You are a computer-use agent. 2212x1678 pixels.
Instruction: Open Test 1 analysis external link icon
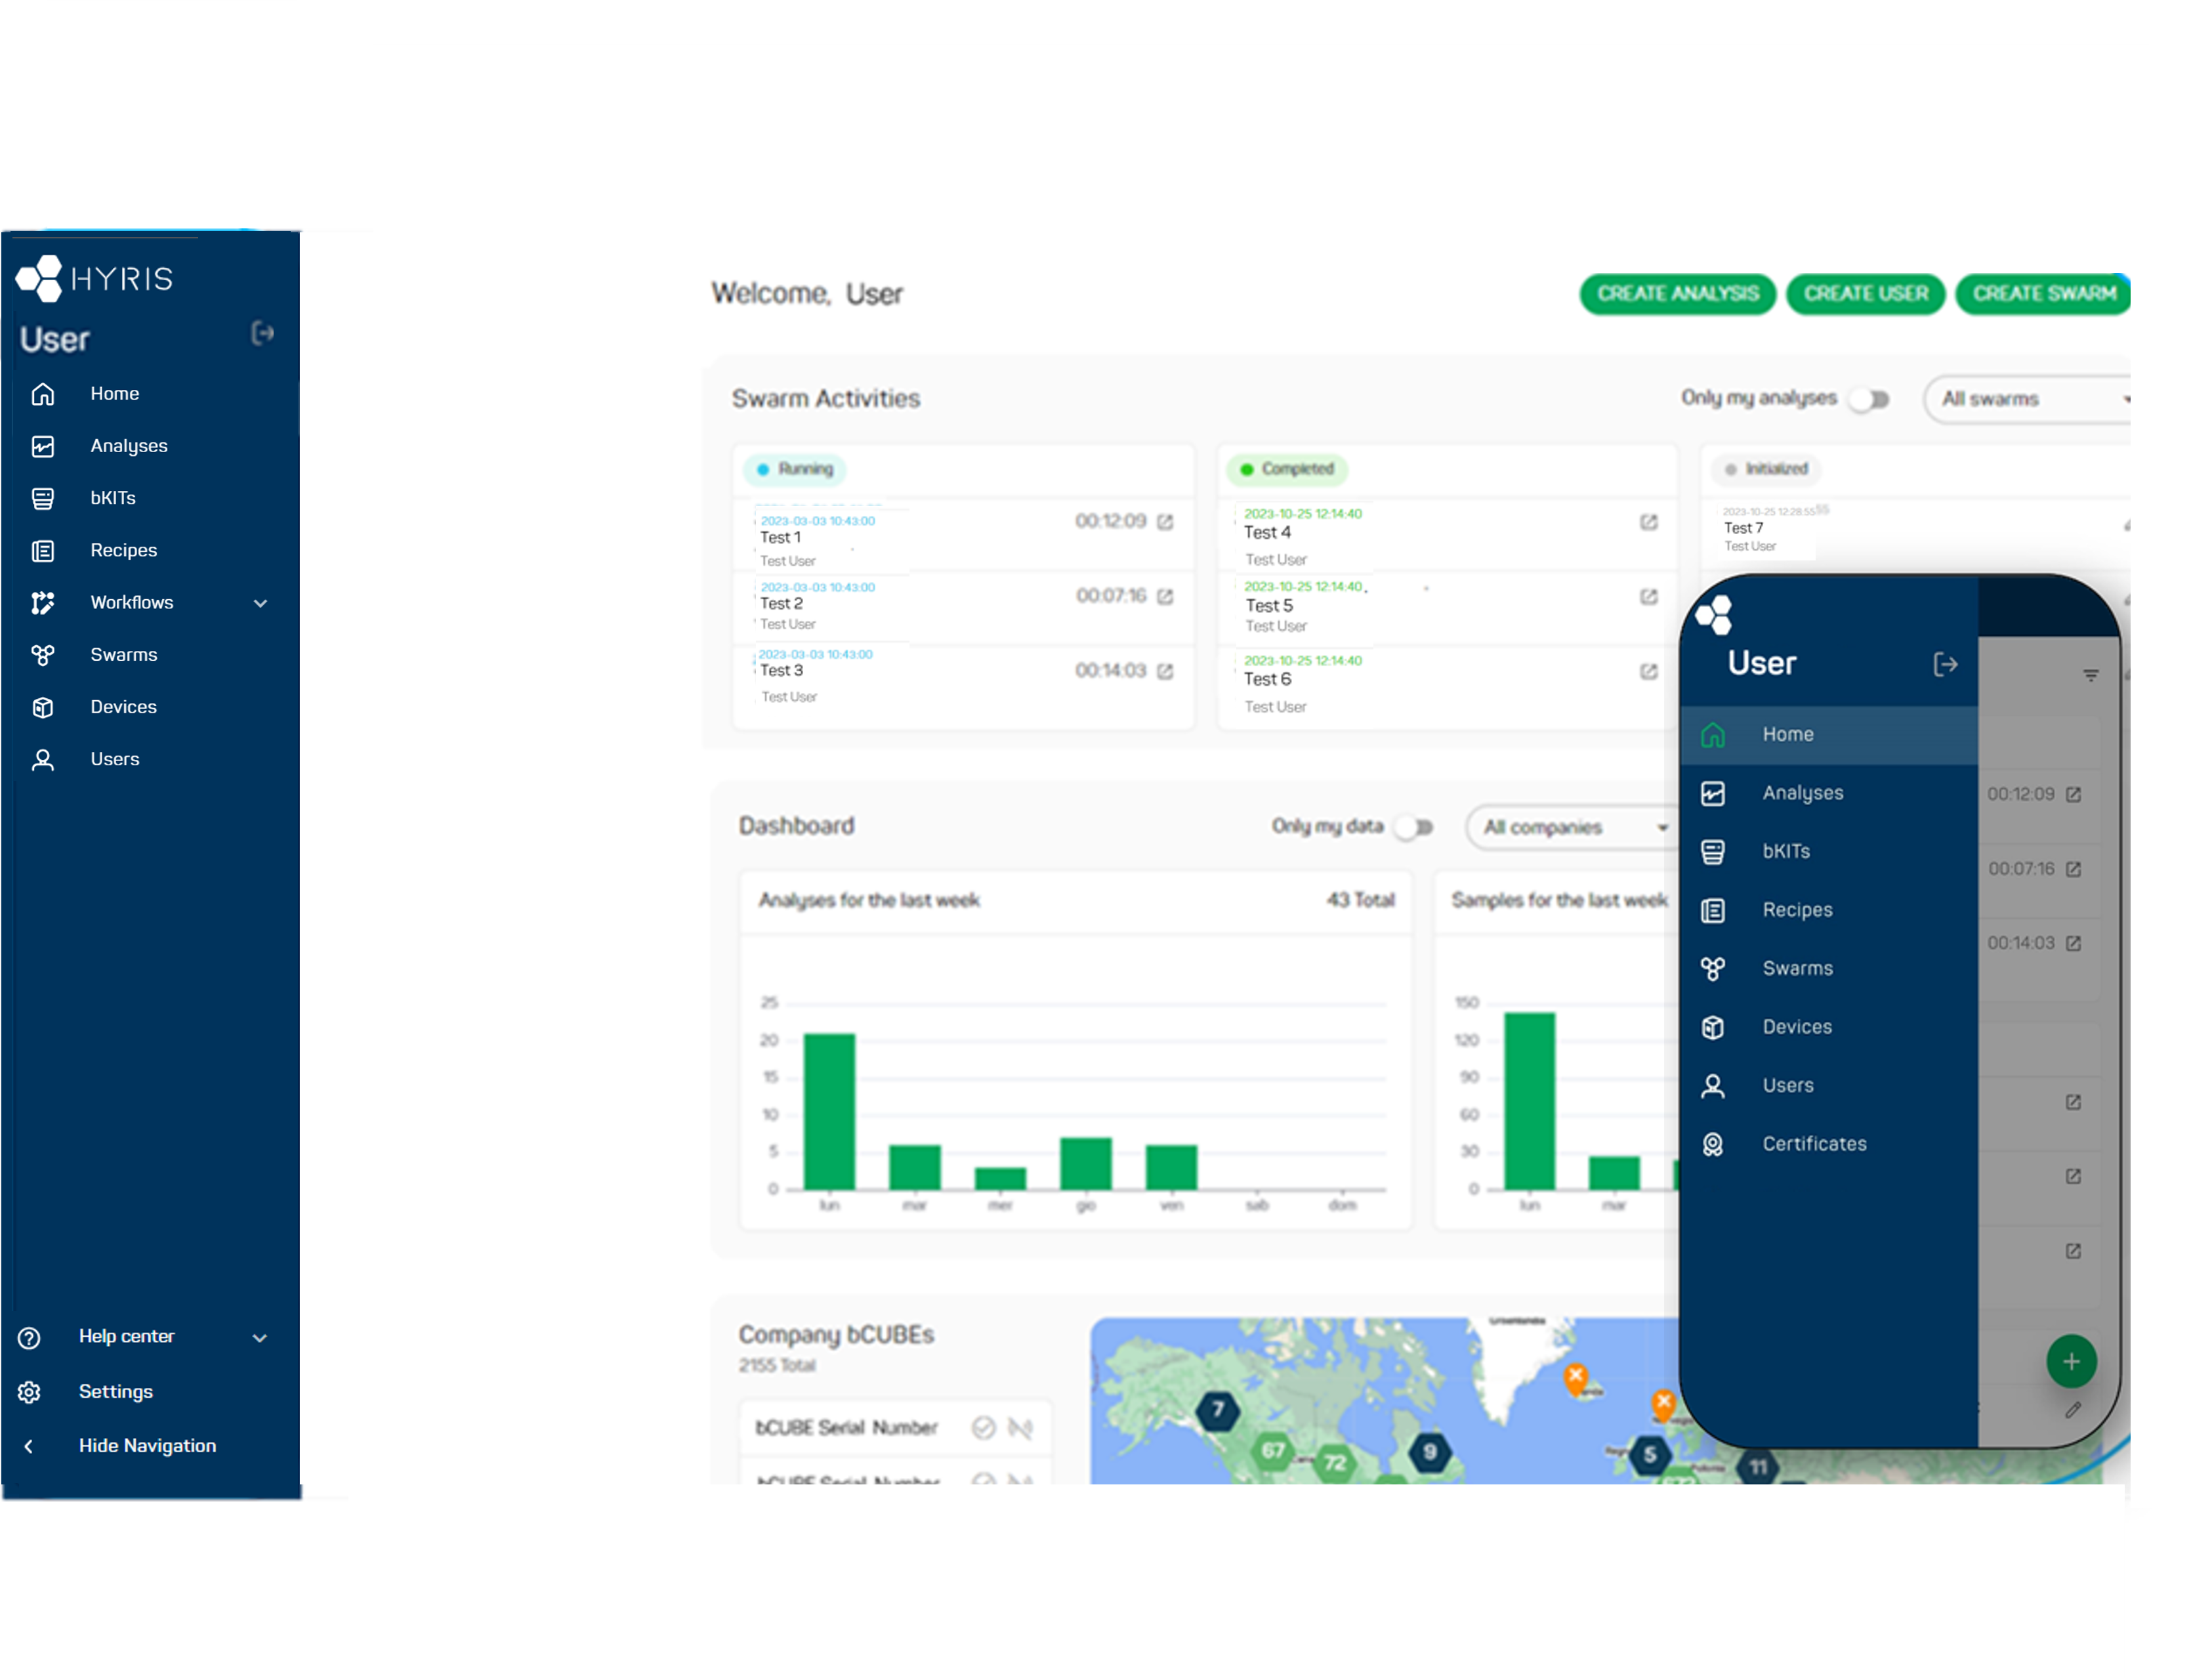point(1165,522)
